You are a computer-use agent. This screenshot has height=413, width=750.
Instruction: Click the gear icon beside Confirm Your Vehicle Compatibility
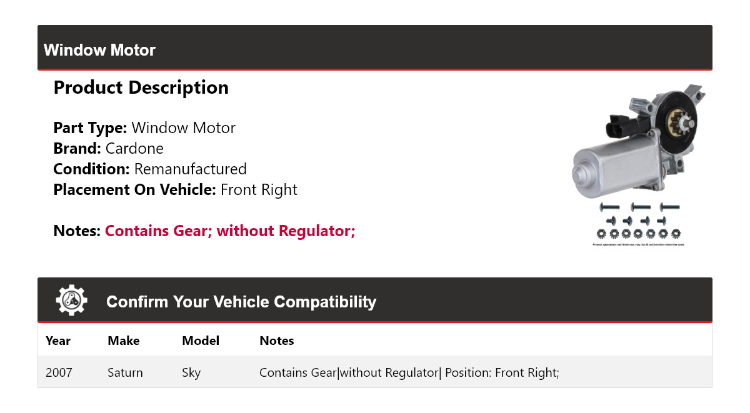(72, 301)
